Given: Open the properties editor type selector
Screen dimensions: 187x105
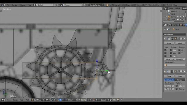Looking at the screenshot, I should point(166,25).
